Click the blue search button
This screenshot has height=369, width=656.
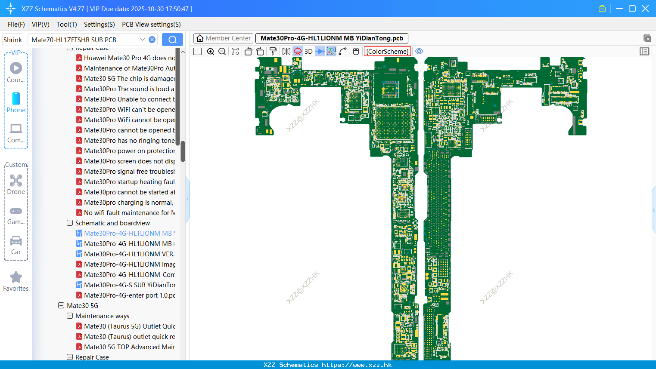coord(172,40)
